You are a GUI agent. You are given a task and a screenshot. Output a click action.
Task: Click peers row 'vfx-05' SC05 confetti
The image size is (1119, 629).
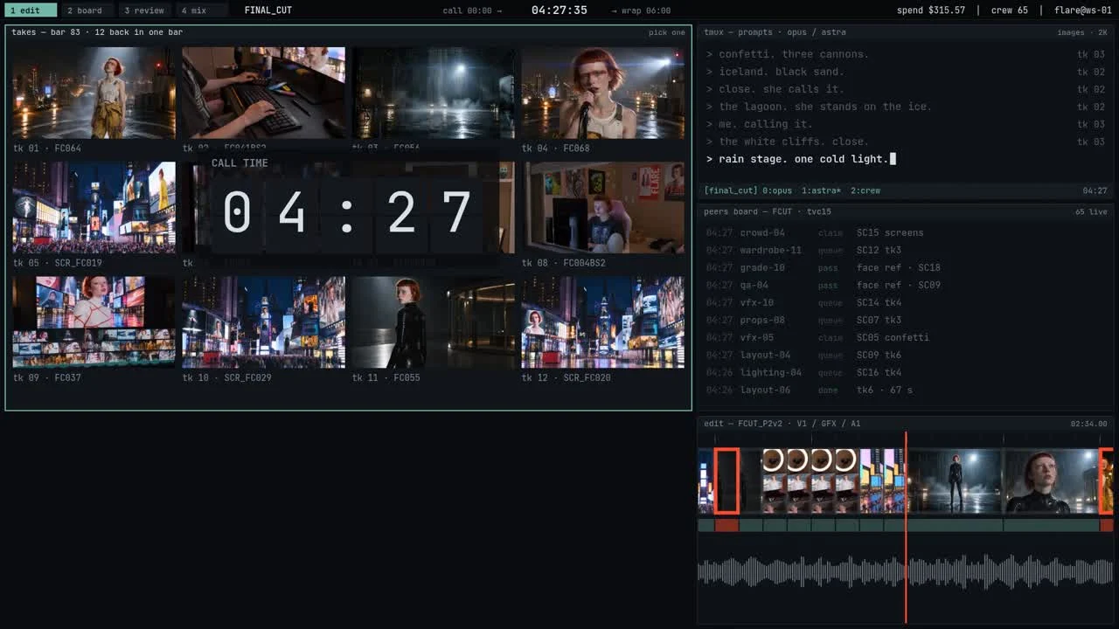coord(906,337)
